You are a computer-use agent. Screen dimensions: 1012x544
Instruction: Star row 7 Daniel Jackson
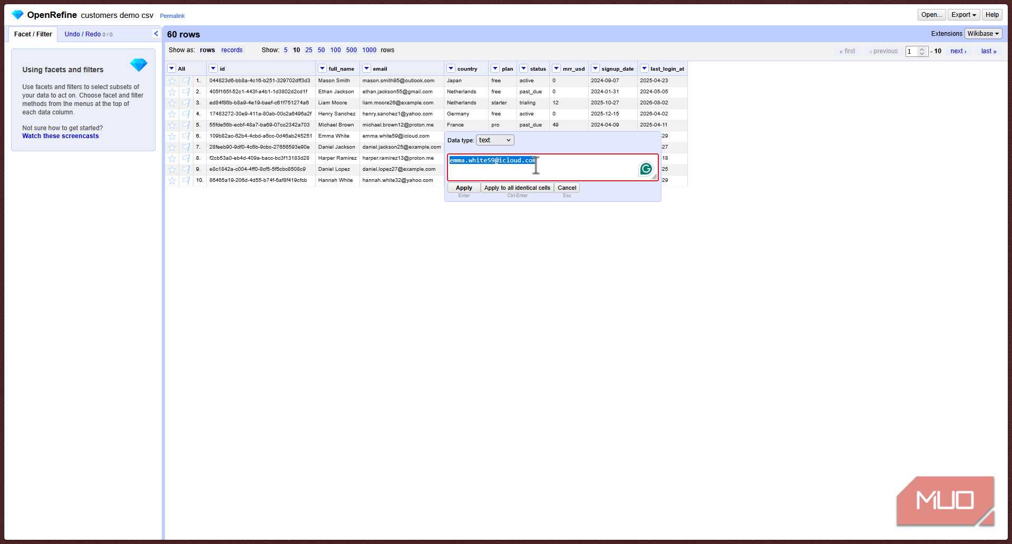tap(172, 147)
